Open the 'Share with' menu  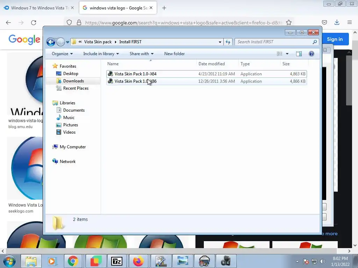[141, 54]
